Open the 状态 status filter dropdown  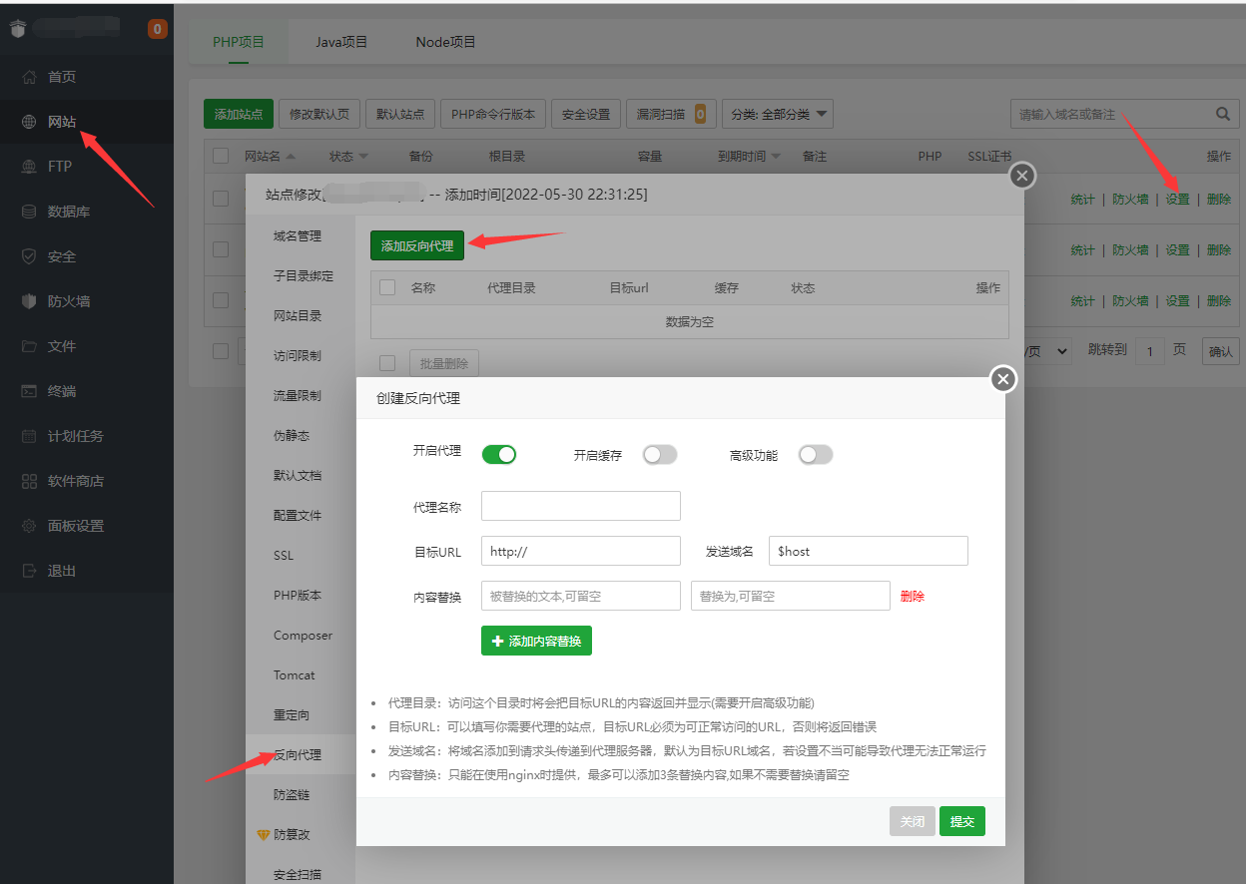click(347, 156)
